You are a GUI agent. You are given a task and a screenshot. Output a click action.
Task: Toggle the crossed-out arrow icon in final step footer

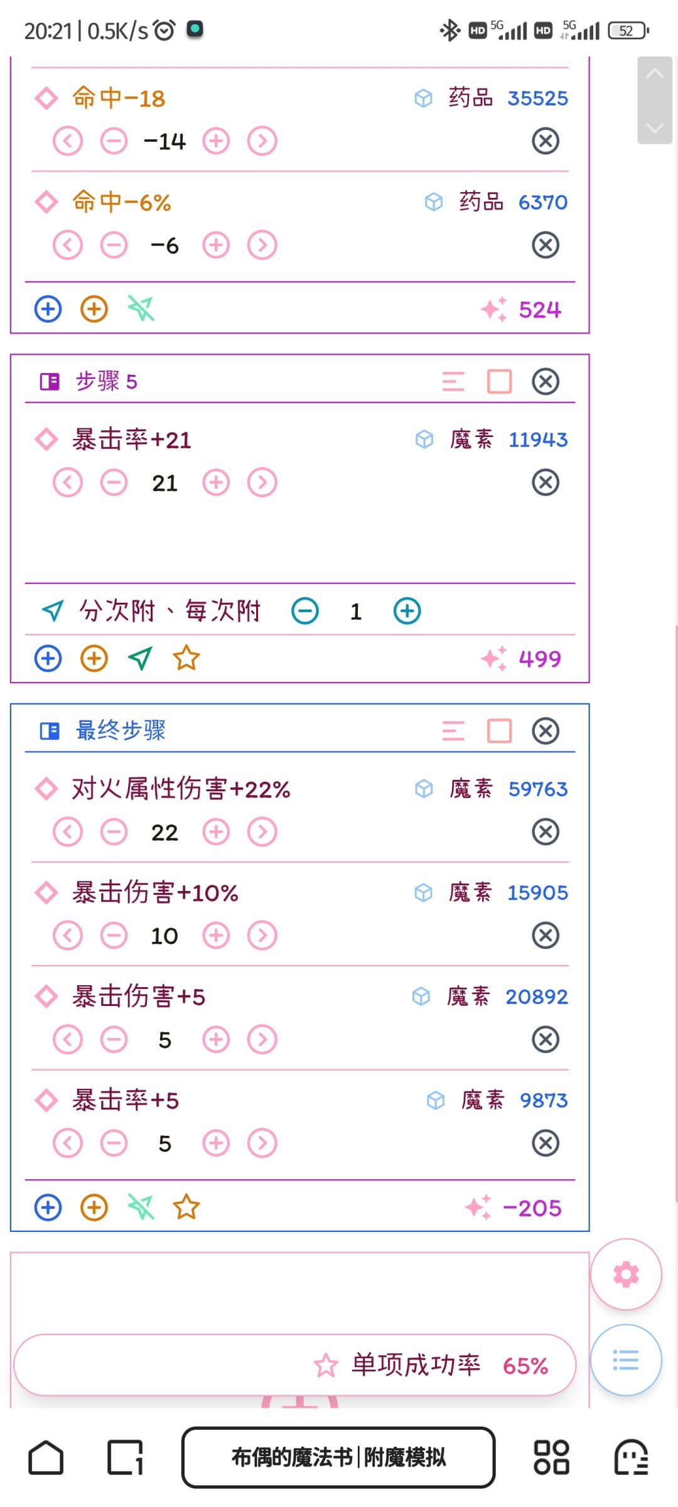[x=141, y=1207]
